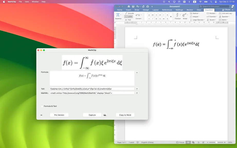Image resolution: width=237 pixels, height=148 pixels.
Task: Insert the infinity symbol from symbol gallery
Action: (153, 15)
